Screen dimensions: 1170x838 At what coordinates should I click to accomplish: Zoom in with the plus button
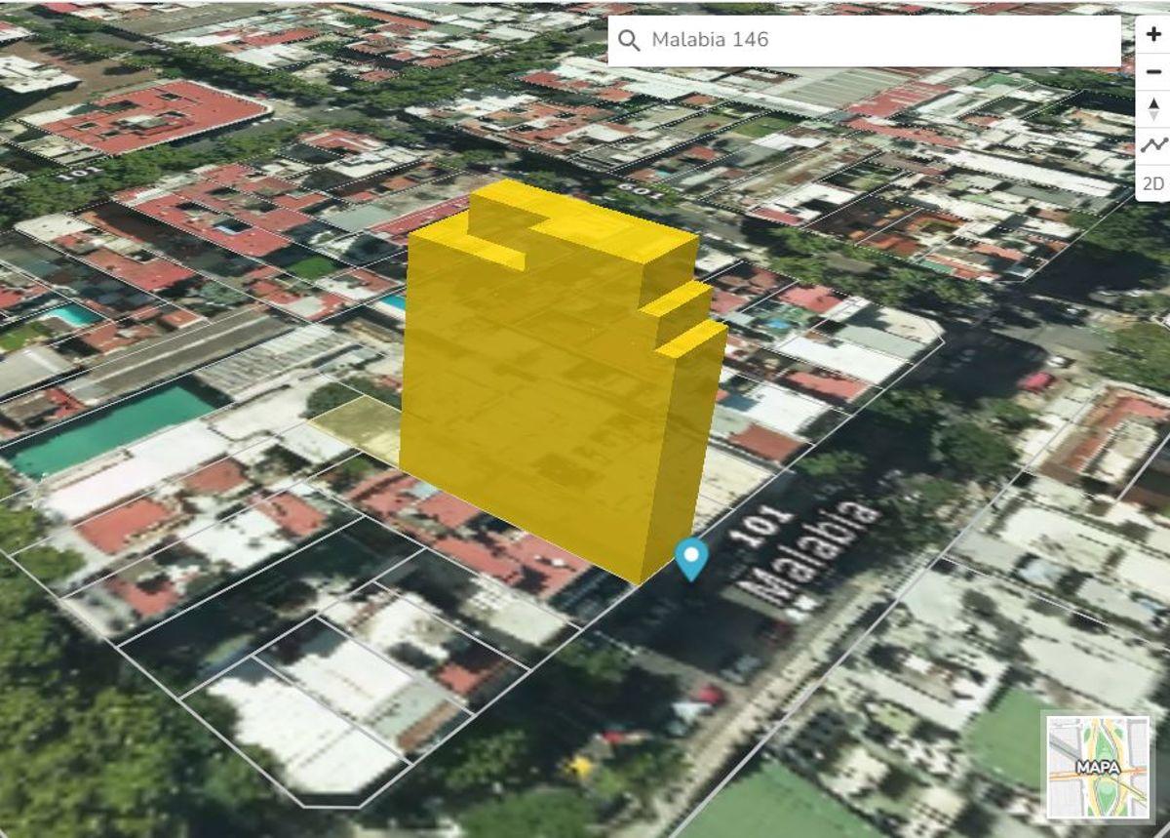[1153, 34]
